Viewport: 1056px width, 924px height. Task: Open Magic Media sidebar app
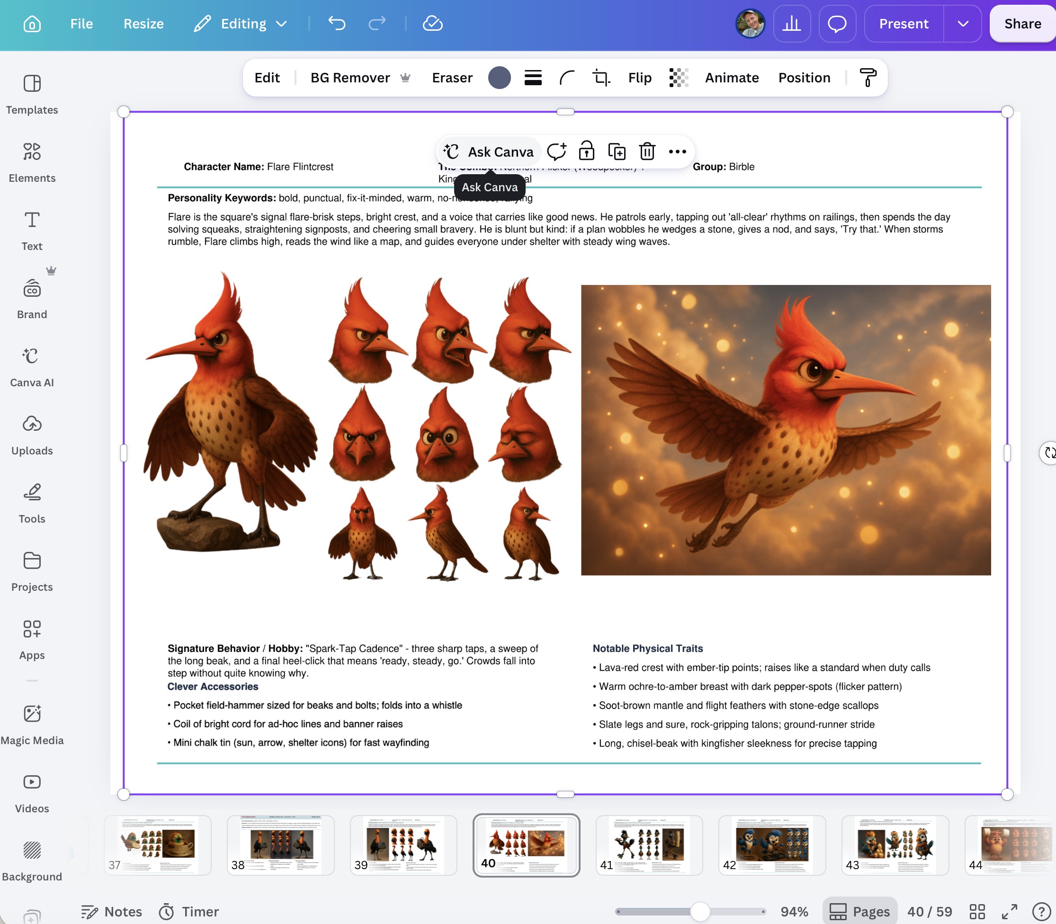click(32, 725)
